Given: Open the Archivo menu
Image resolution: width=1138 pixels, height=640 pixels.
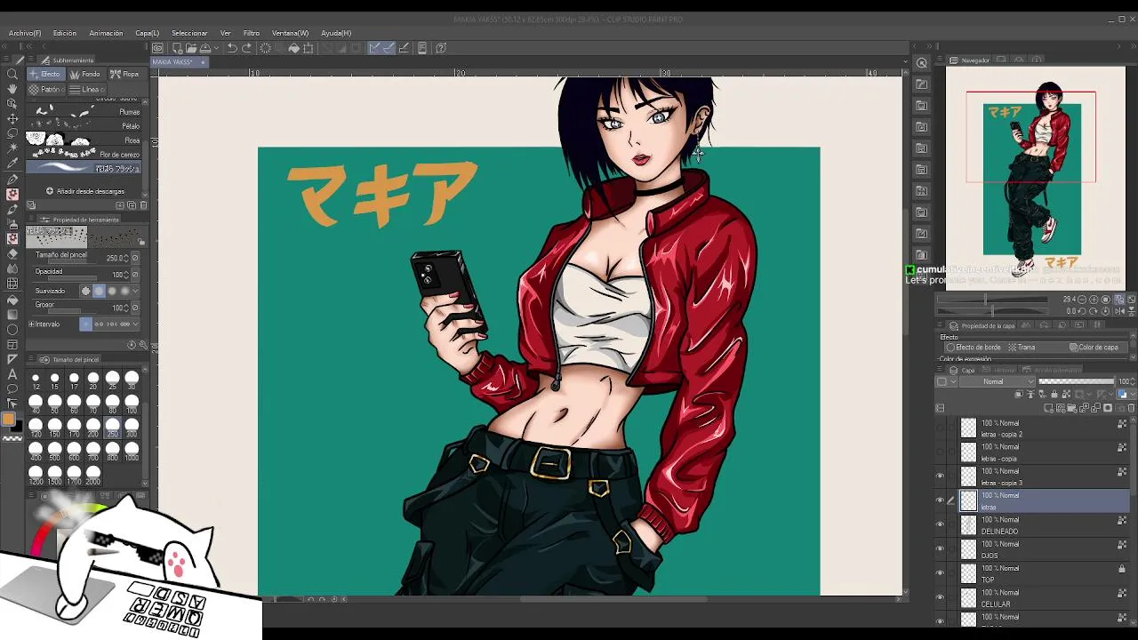Looking at the screenshot, I should click(x=25, y=33).
